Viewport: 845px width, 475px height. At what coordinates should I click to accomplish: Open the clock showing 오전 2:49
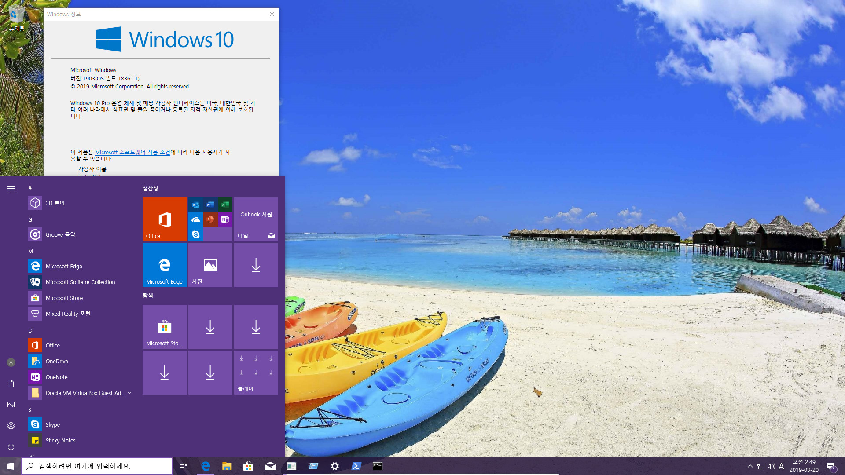click(804, 466)
